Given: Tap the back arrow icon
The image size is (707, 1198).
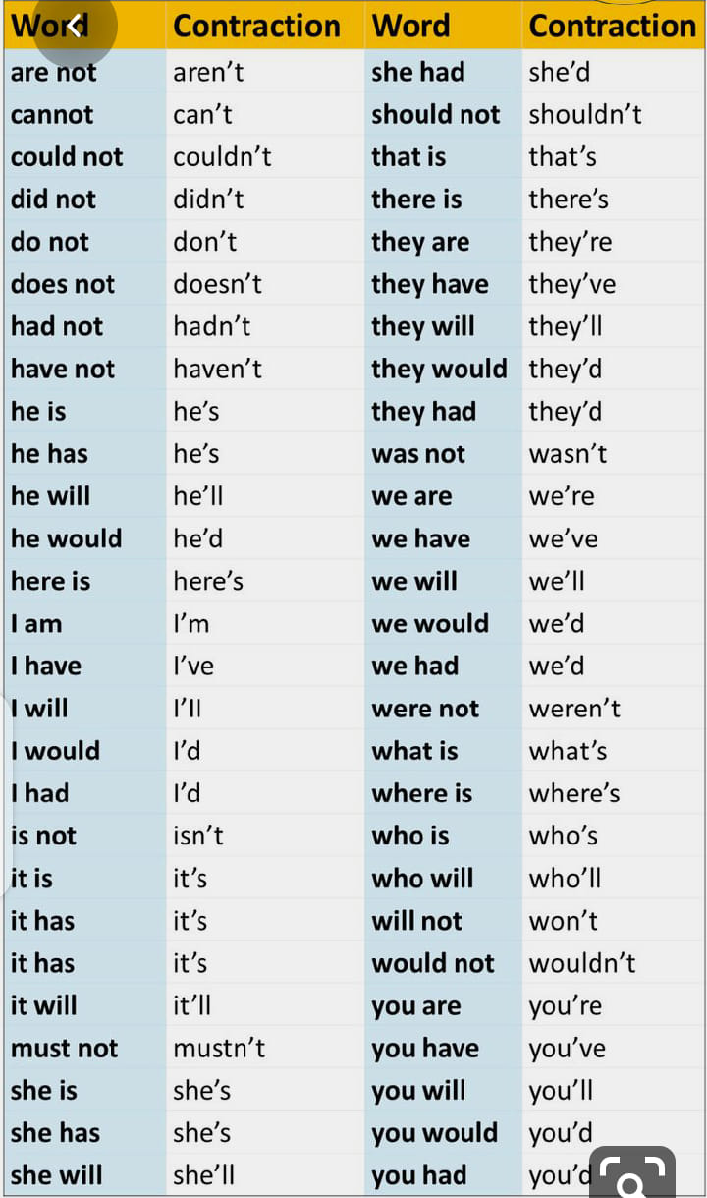Looking at the screenshot, I should pos(74,27).
